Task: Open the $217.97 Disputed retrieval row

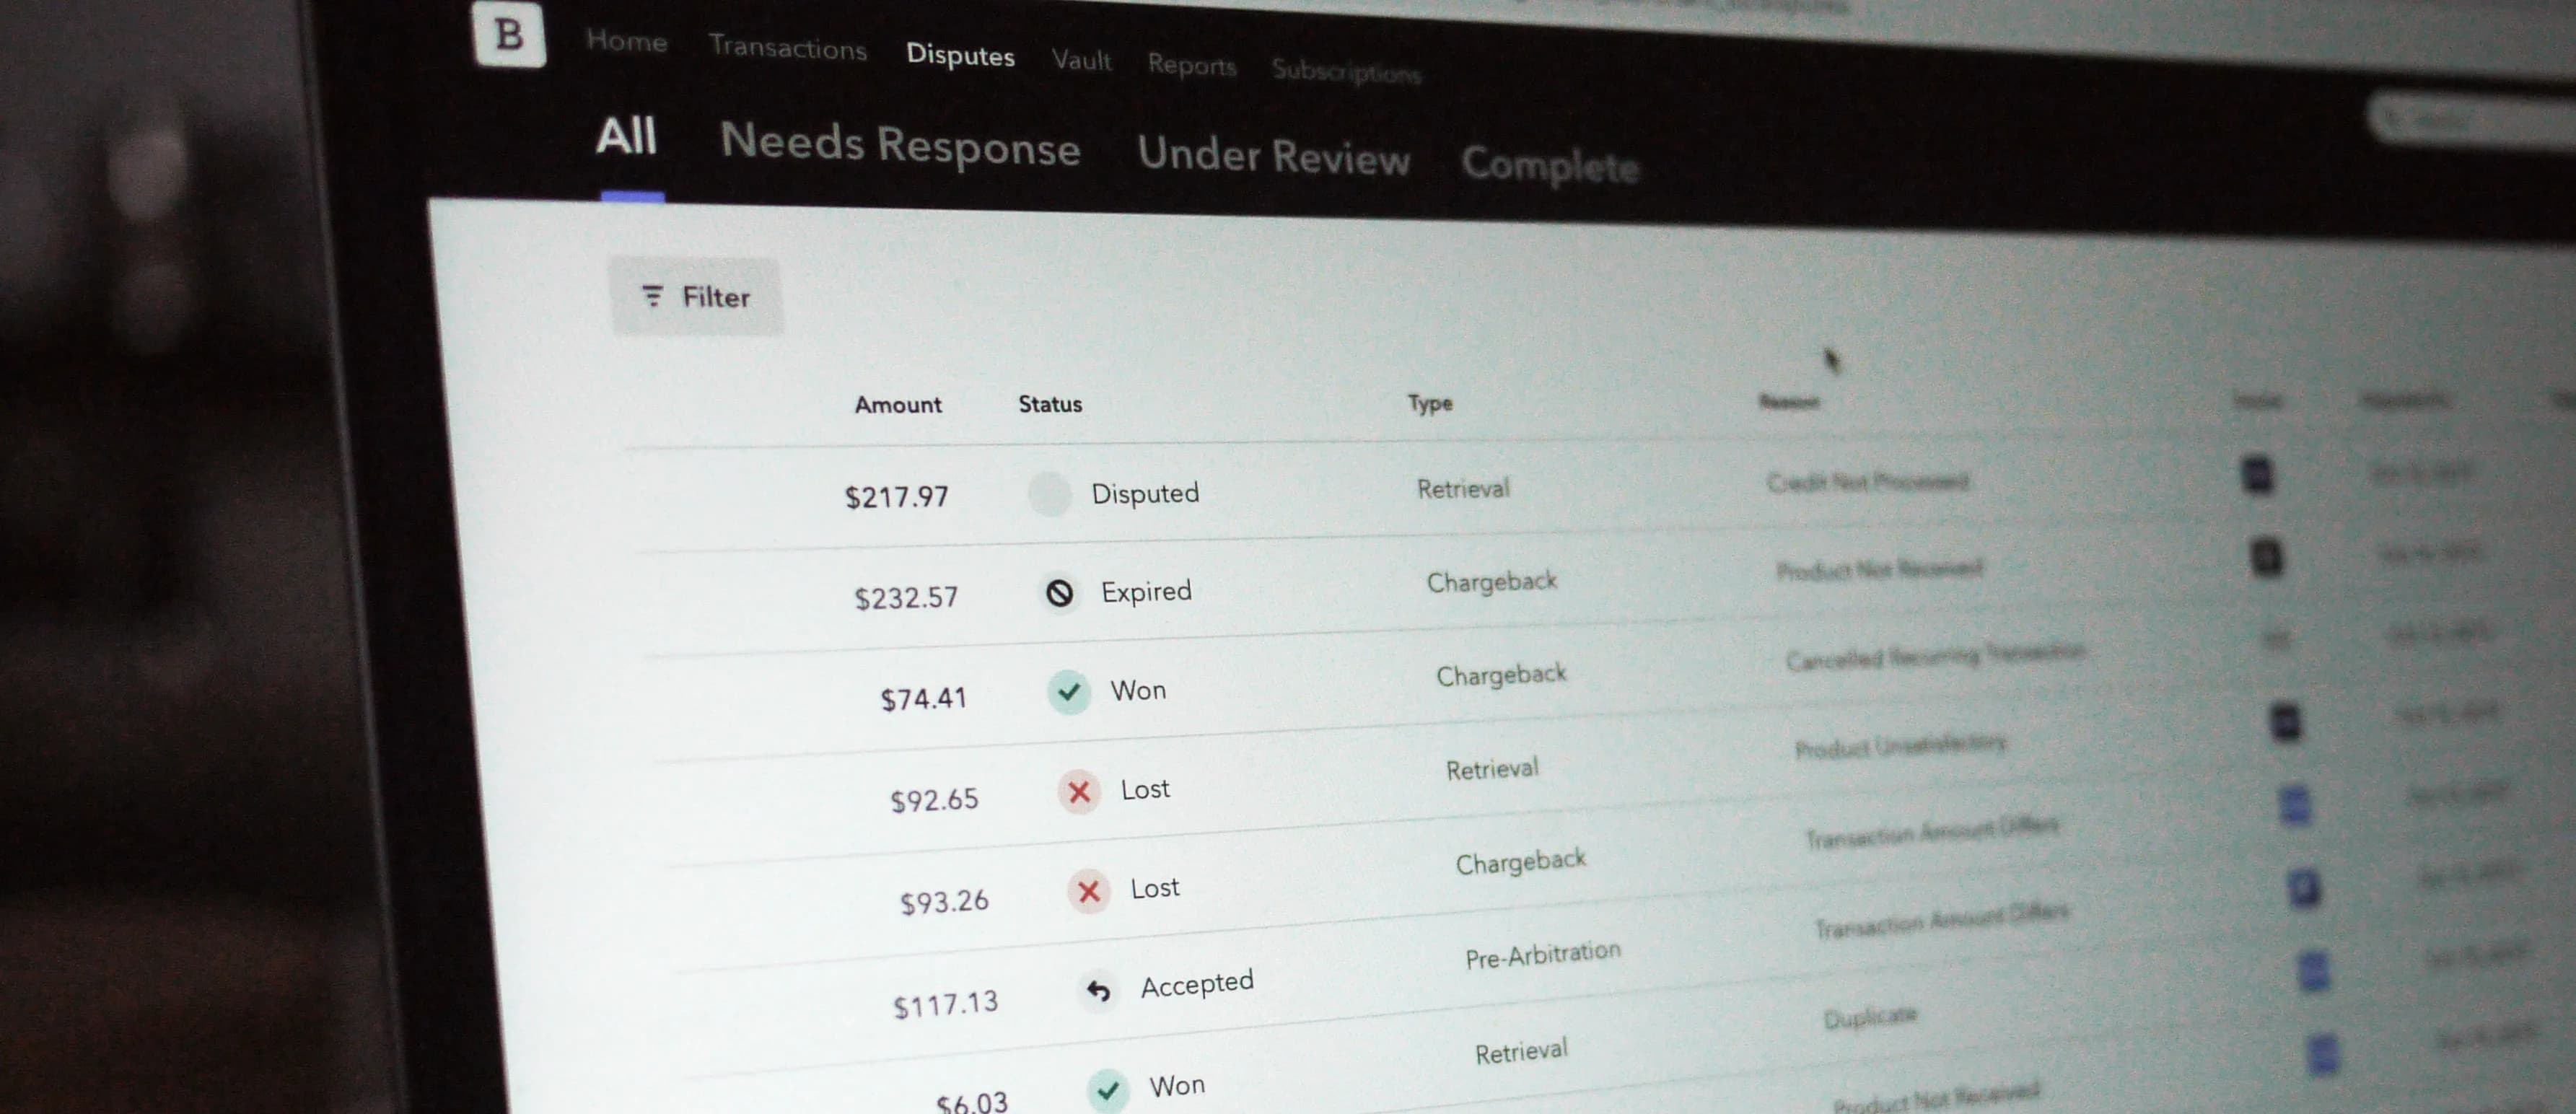Action: pos(1462,489)
